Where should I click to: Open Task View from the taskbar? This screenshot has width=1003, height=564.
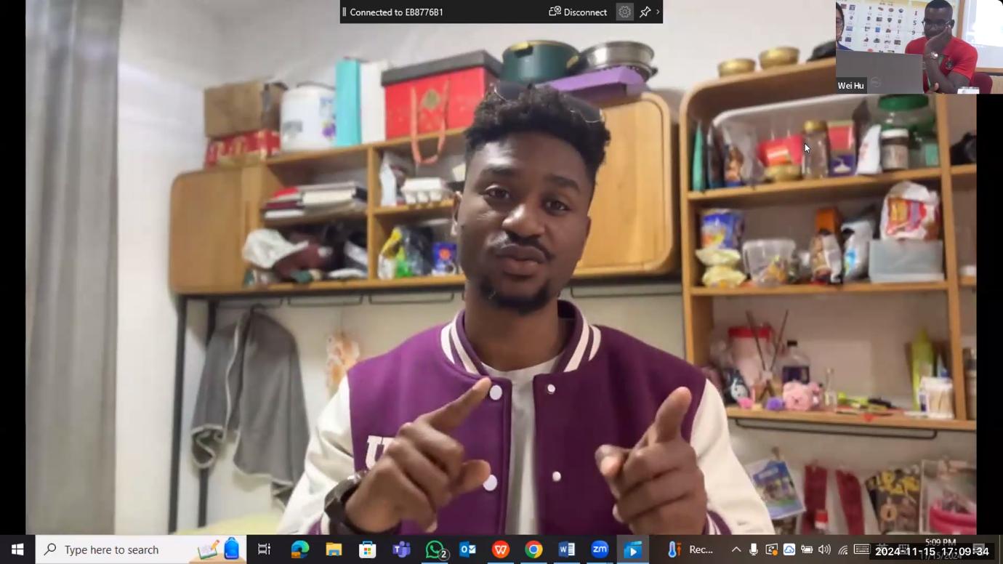(265, 549)
